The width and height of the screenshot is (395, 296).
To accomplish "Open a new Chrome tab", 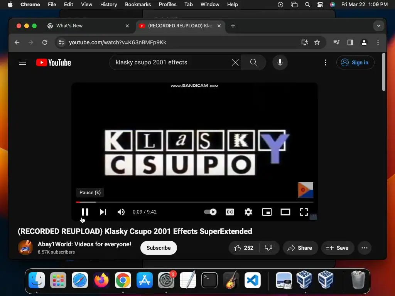I will 233,26.
